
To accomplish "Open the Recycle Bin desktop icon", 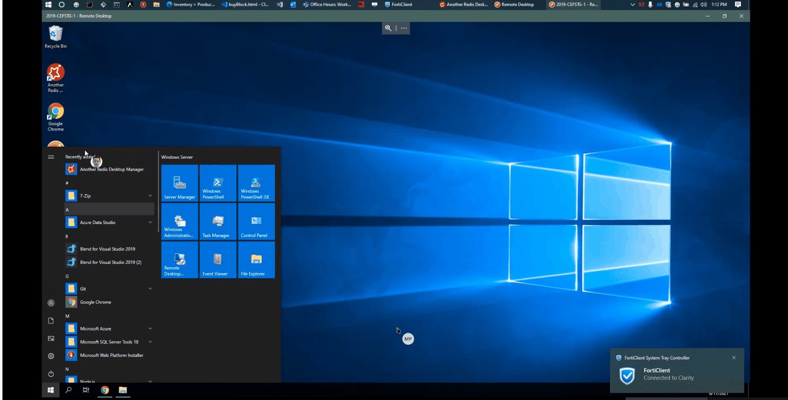I will [55, 37].
